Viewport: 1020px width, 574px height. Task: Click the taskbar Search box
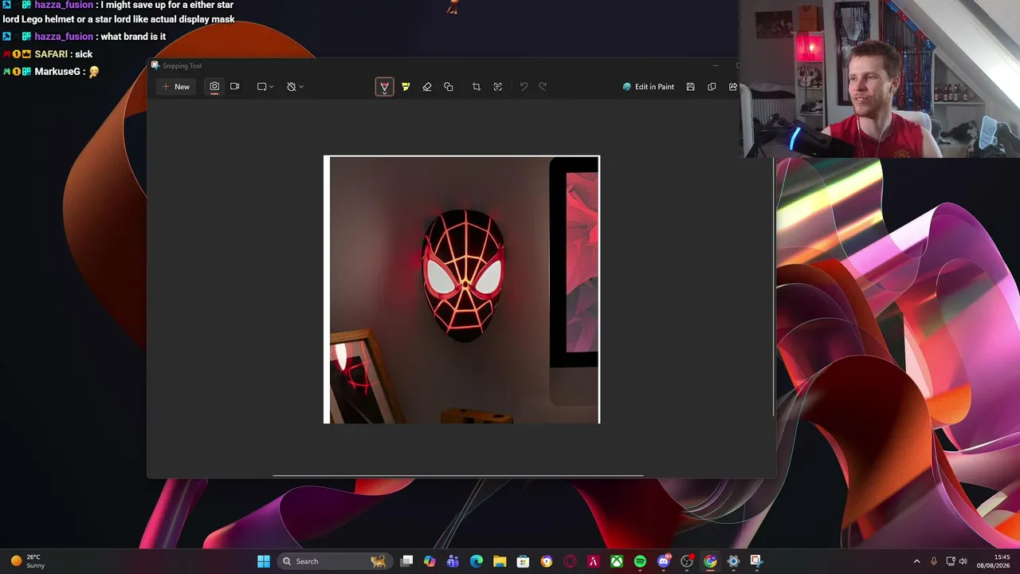[x=335, y=561]
